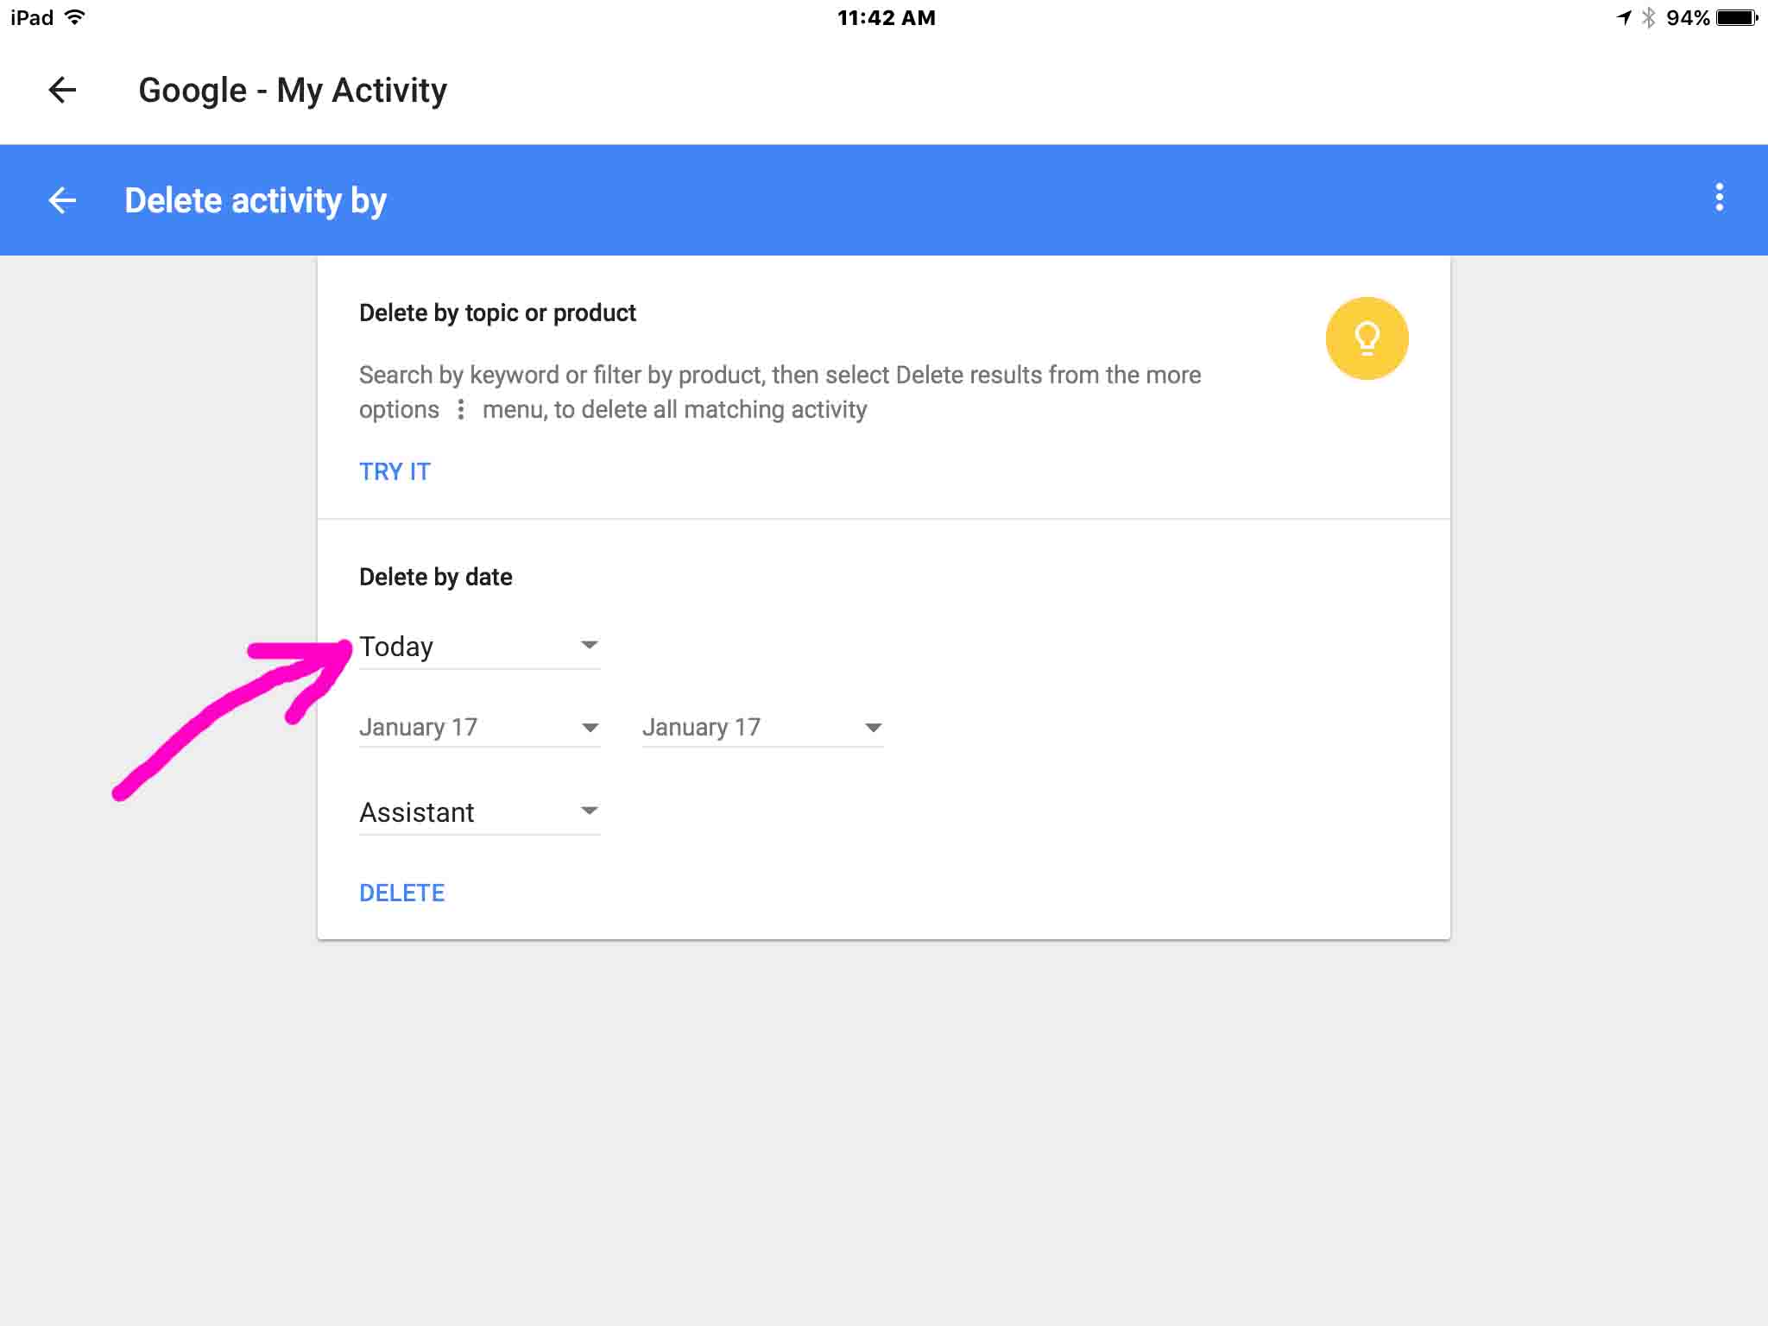Expand the first January 17 start date dropdown
1768x1326 pixels.
tap(479, 728)
